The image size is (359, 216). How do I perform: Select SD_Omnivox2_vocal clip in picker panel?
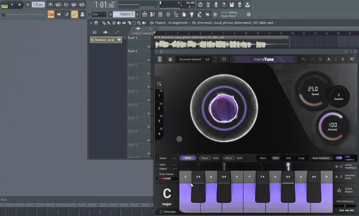click(x=106, y=40)
